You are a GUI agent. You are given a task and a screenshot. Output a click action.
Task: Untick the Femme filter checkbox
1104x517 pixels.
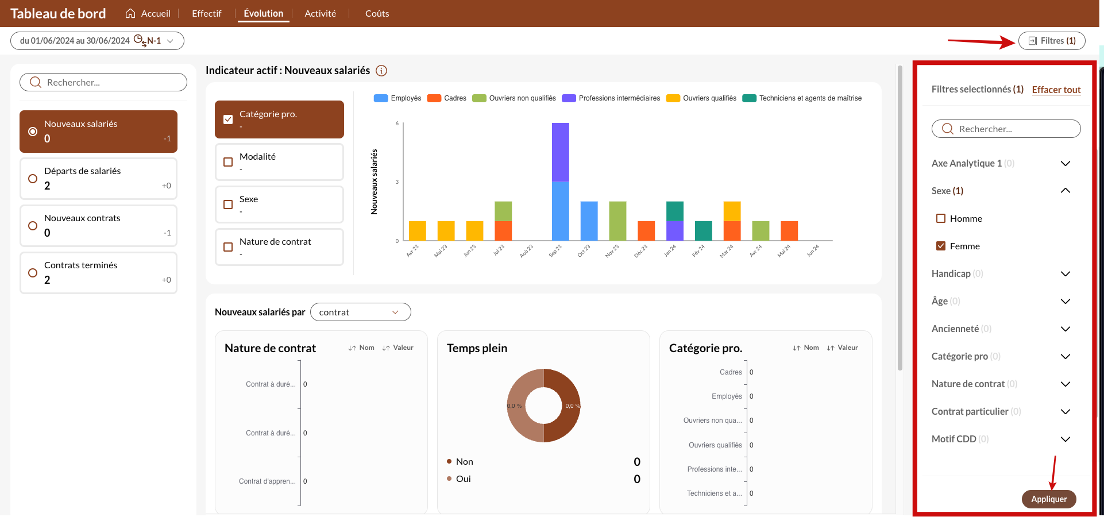tap(941, 246)
